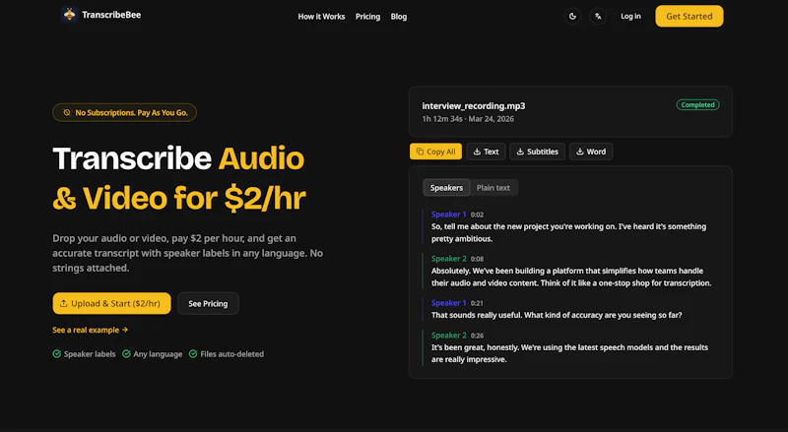Click the Files auto-deleted feature text

(231, 354)
